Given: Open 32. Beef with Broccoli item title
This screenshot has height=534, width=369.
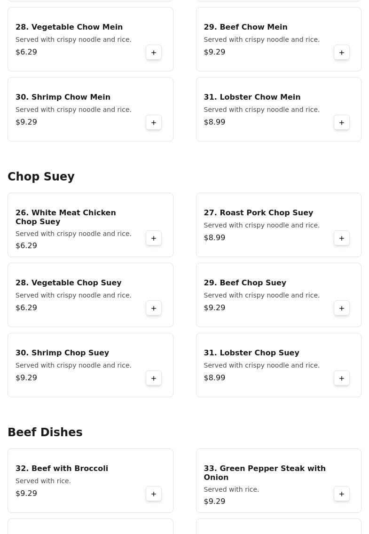Looking at the screenshot, I should [62, 468].
